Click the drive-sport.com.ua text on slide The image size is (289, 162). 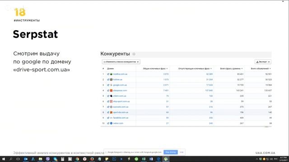(x=42, y=70)
